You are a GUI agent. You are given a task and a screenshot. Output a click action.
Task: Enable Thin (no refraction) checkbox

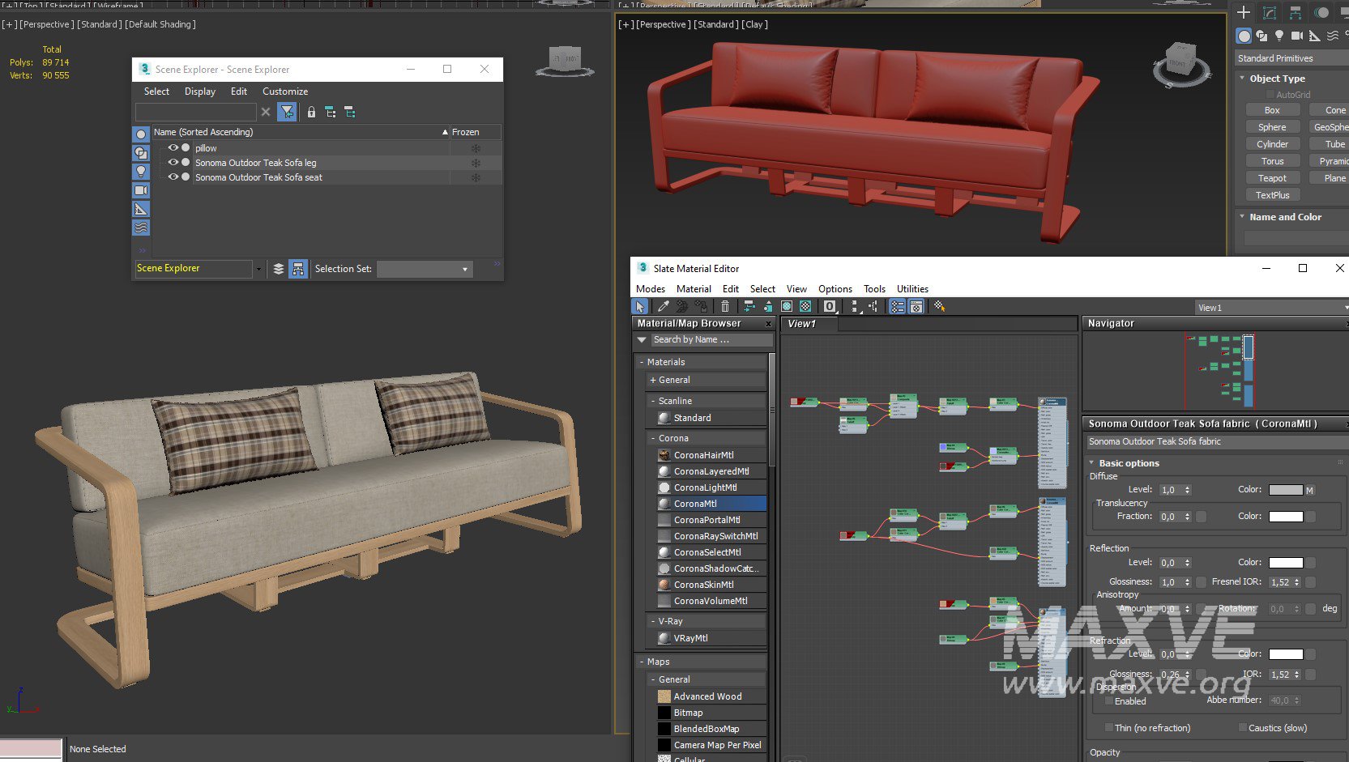click(1109, 728)
